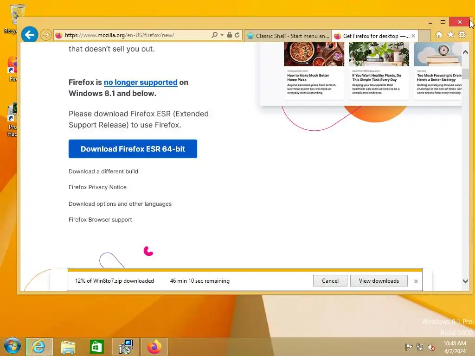Click the security lock icon

point(230,35)
